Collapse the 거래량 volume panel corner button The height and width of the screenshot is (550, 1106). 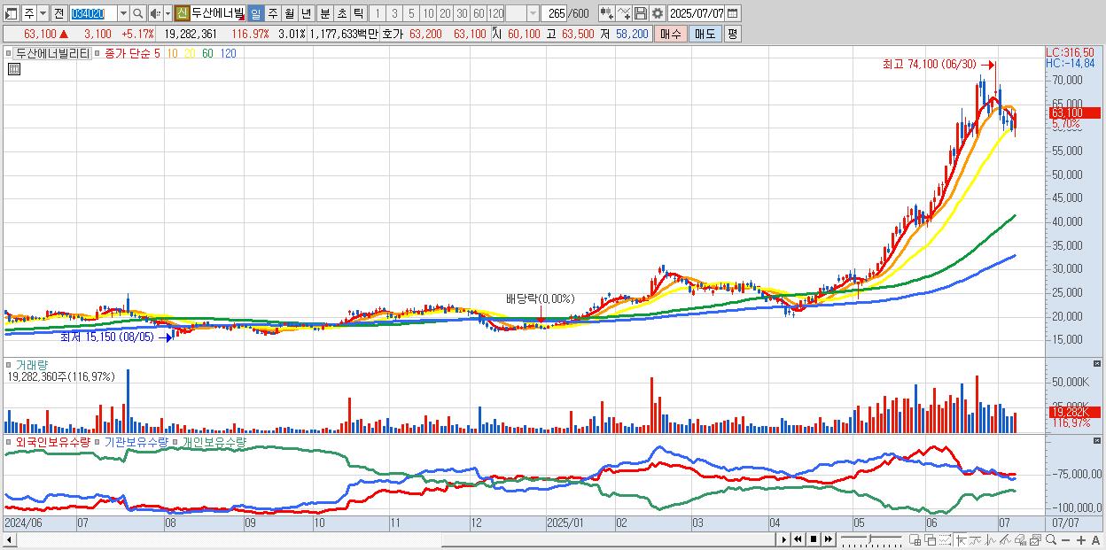pyautogui.click(x=1098, y=364)
